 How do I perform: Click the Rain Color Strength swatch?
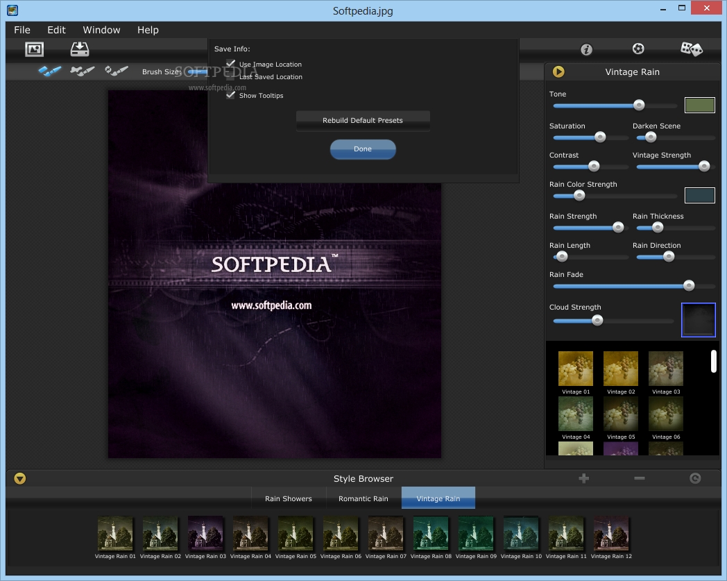[700, 195]
